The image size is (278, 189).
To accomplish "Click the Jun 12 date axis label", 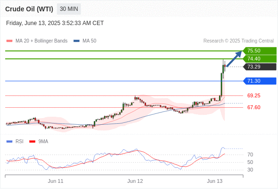I will [135, 181].
